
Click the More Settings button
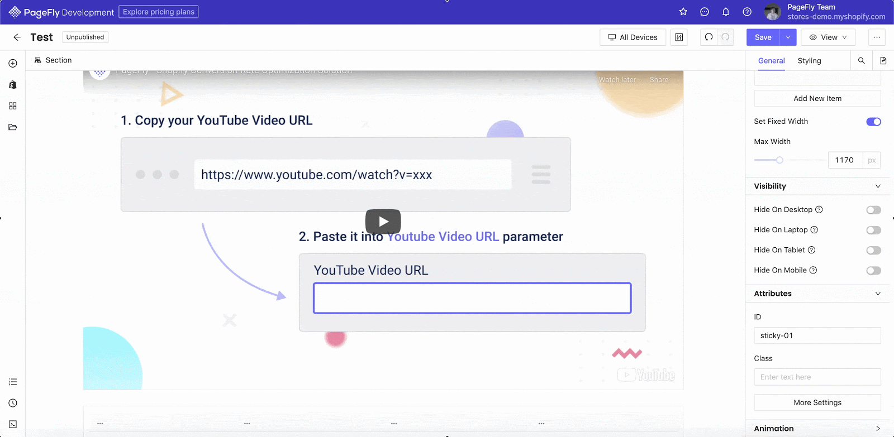pyautogui.click(x=817, y=402)
